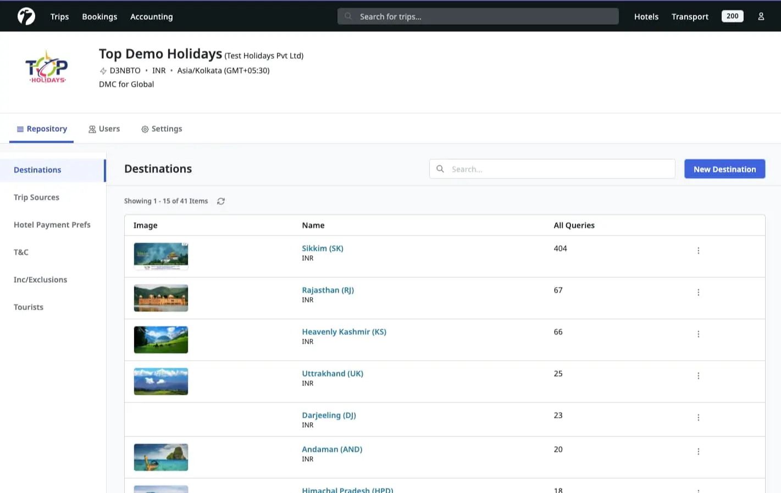Viewport: 781px width, 493px height.
Task: Go to Hotels in the top bar
Action: coord(646,16)
